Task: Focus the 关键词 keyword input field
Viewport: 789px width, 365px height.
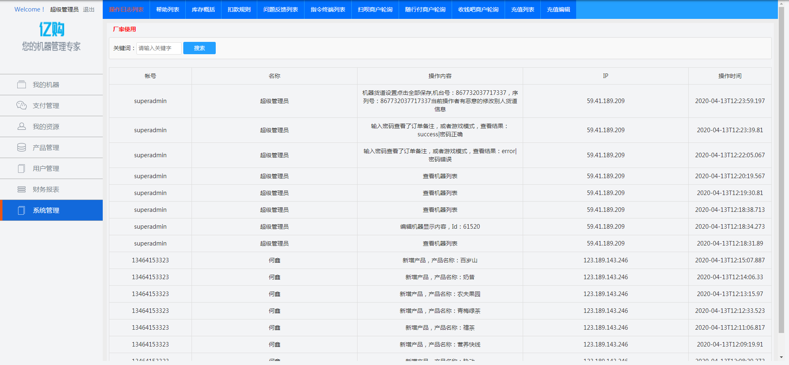Action: tap(159, 48)
